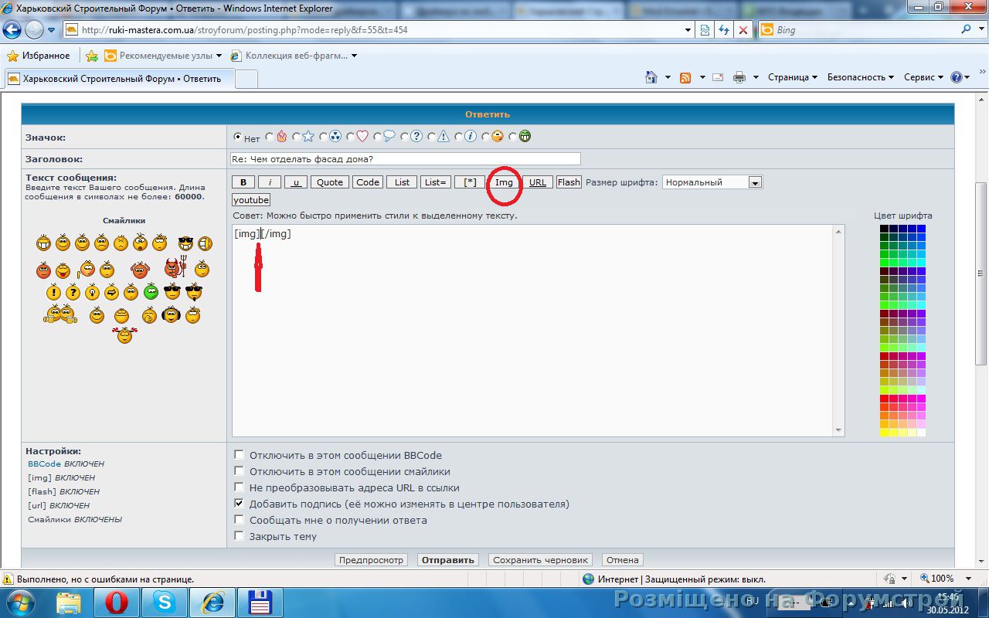Click the browser Stop (red X) button
The image size is (989, 618).
[x=743, y=30]
